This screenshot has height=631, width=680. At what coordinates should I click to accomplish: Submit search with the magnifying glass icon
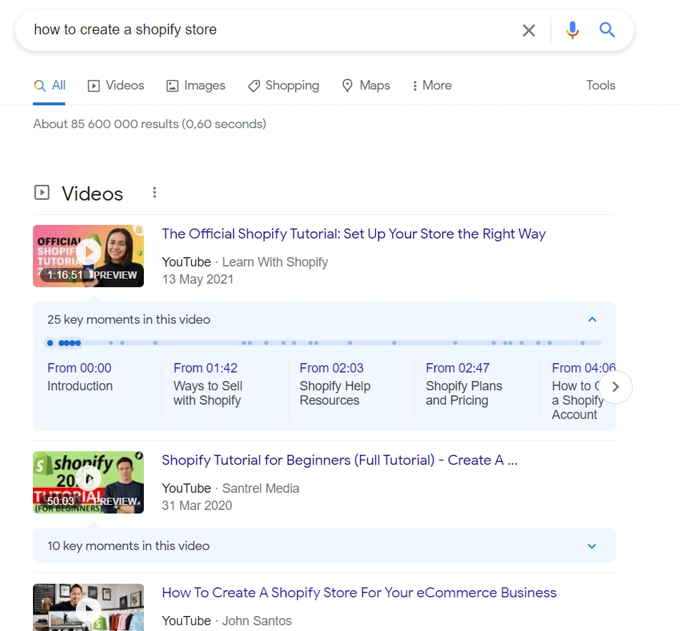pyautogui.click(x=607, y=30)
